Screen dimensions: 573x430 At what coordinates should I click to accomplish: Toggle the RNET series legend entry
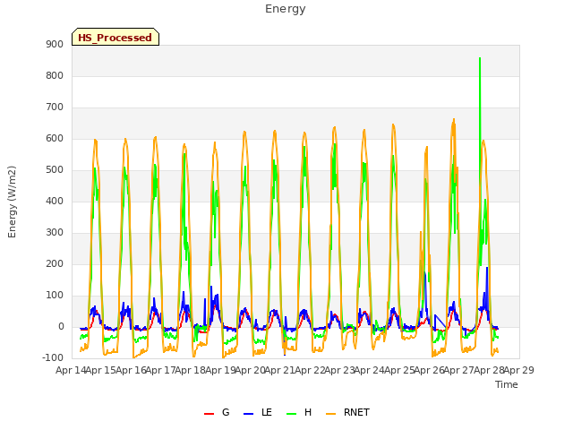coord(347,412)
